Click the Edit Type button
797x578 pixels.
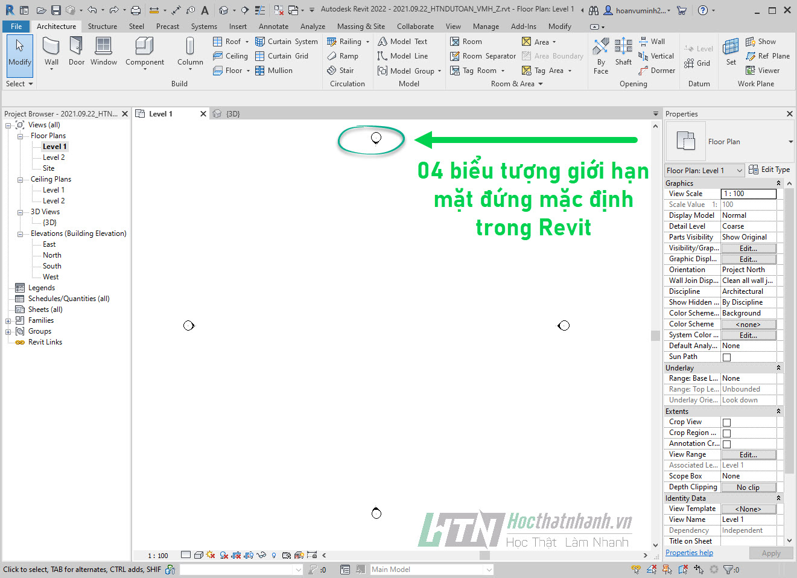[x=769, y=170]
